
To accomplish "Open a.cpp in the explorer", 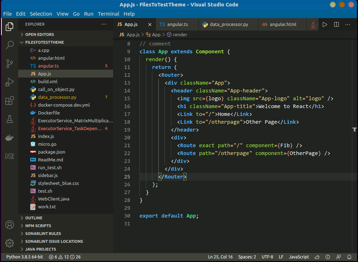I will coord(66,50).
